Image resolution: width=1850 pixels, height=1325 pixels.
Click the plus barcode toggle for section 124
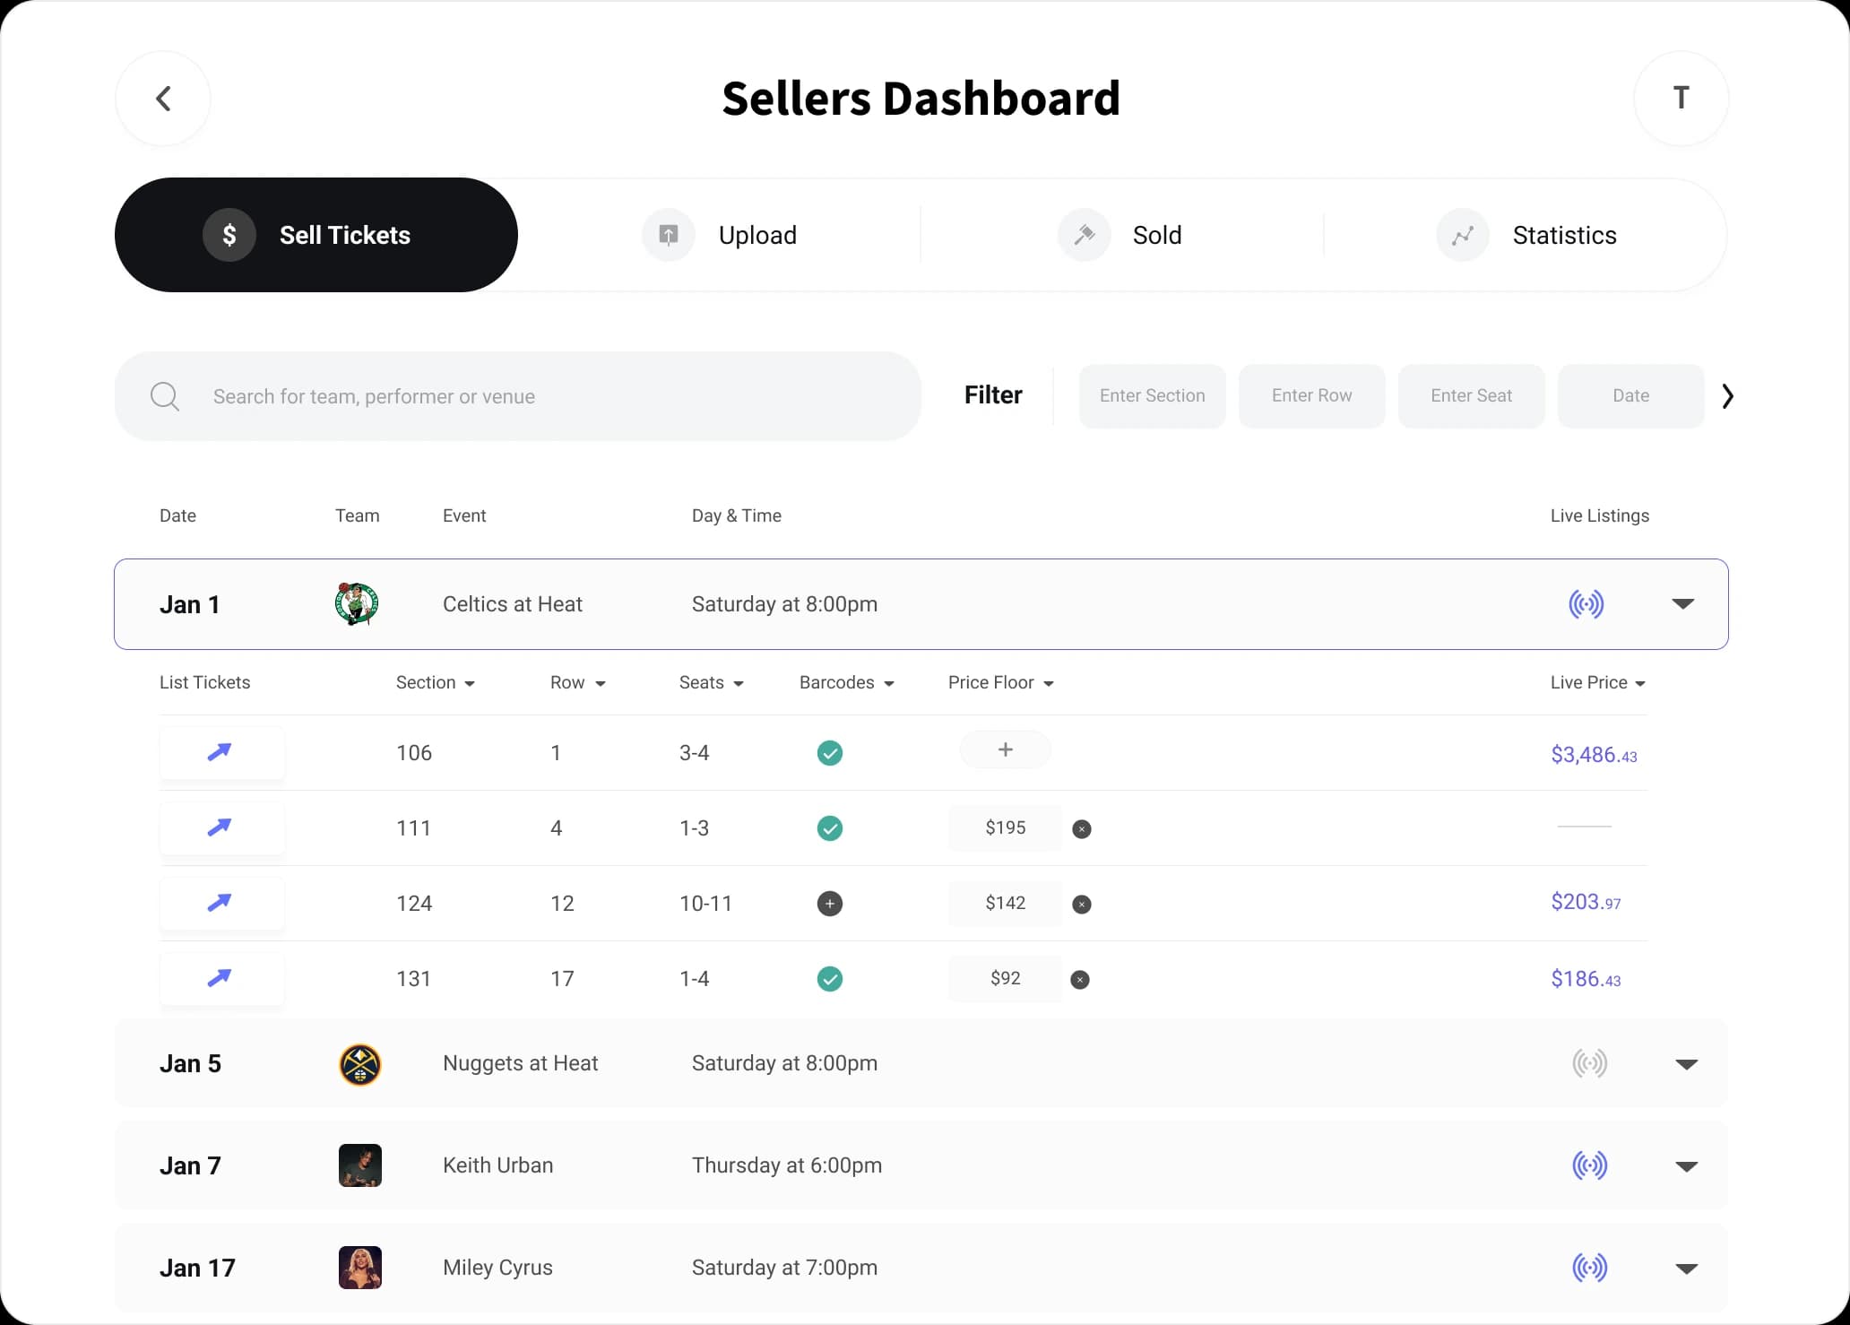click(829, 904)
